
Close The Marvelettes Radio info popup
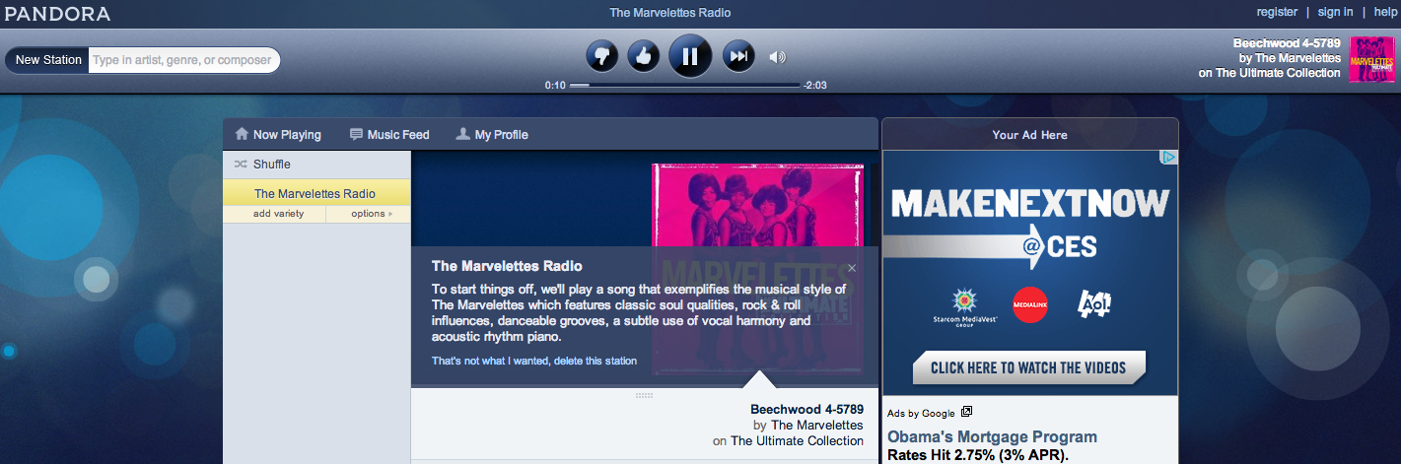pyautogui.click(x=852, y=267)
